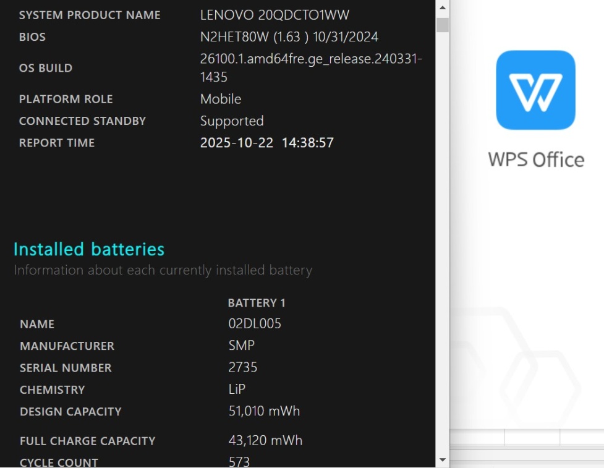This screenshot has width=604, height=468.
Task: Click the full charge capacity value 43,120 mWh
Action: pyautogui.click(x=265, y=441)
